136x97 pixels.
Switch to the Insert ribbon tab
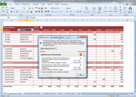17,4
